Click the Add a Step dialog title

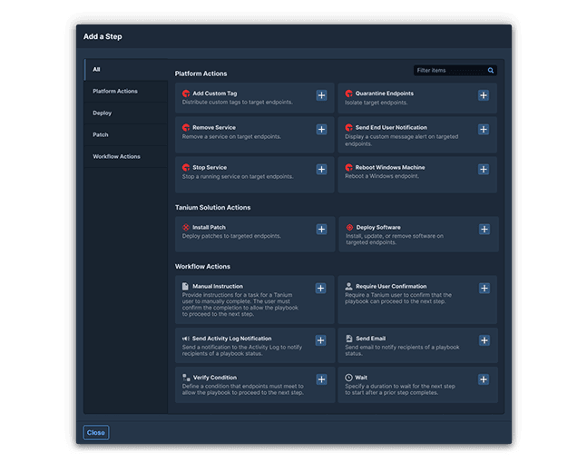coord(103,36)
